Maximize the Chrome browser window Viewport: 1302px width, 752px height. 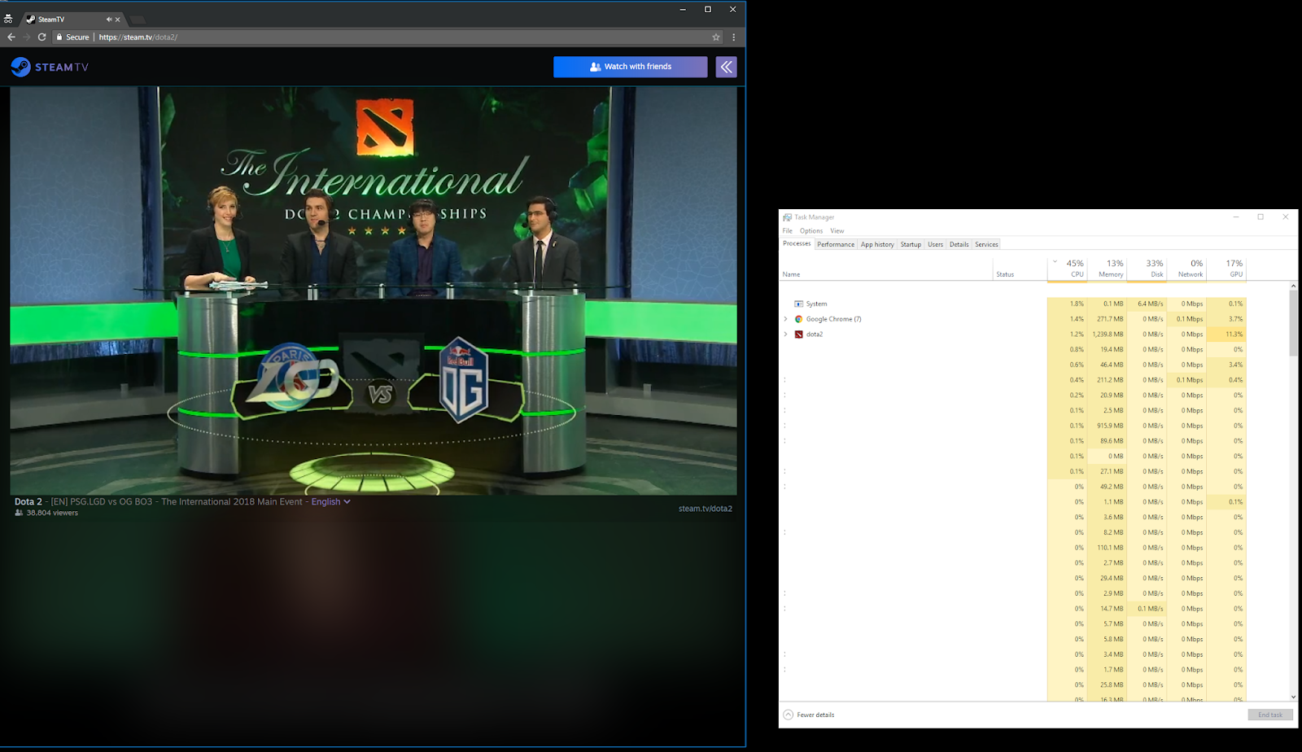point(708,9)
